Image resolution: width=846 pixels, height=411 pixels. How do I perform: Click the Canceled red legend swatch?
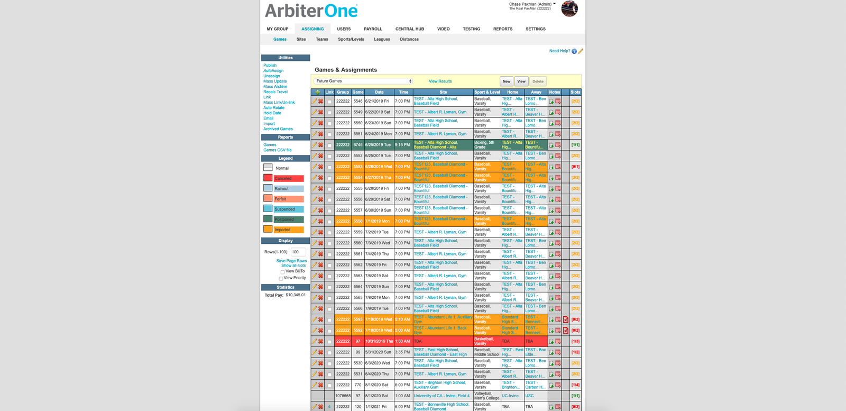click(x=268, y=178)
